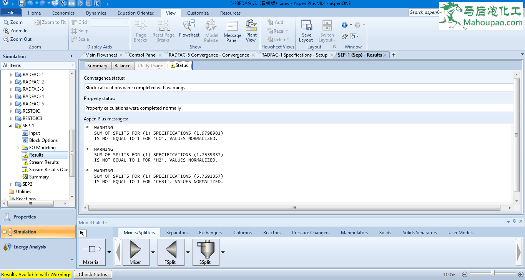Open the Material stream type dropdown arrow

109,252
